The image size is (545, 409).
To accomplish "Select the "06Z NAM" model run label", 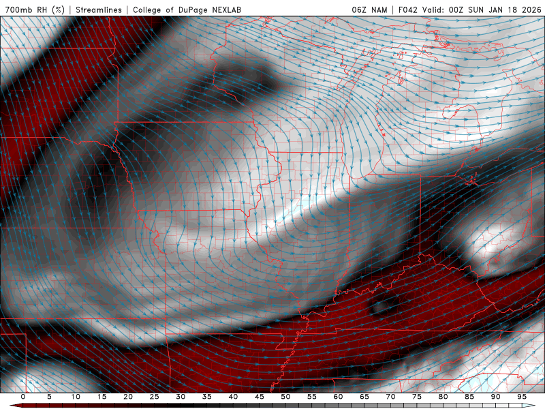I will click(369, 10).
